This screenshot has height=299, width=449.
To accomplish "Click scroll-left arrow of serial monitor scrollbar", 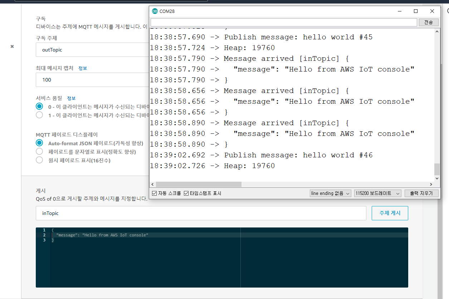I will tap(153, 184).
